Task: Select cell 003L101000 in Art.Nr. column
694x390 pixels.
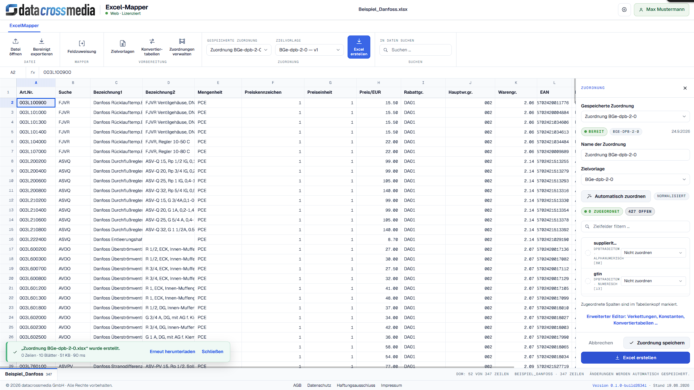Action: [36, 113]
